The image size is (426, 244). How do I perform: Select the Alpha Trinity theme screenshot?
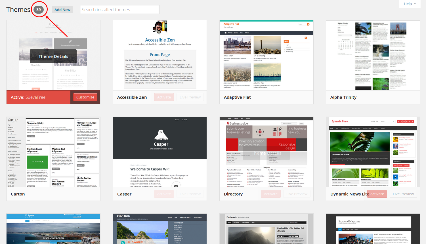(x=373, y=55)
